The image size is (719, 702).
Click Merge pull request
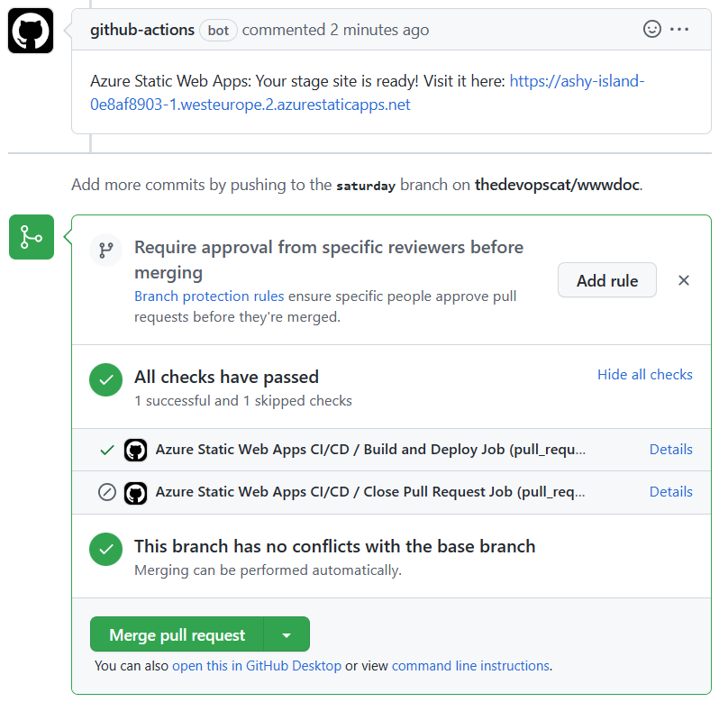(177, 635)
